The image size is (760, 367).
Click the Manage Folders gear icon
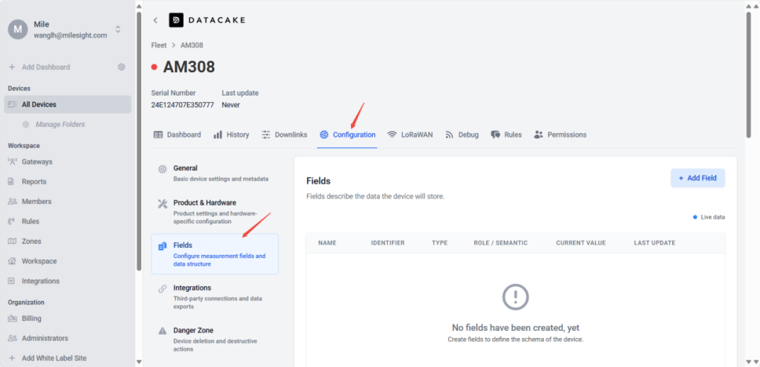[x=26, y=125]
